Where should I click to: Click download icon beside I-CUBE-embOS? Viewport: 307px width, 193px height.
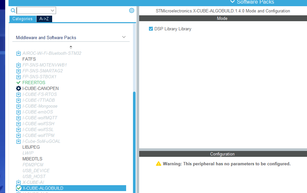[x=18, y=112]
